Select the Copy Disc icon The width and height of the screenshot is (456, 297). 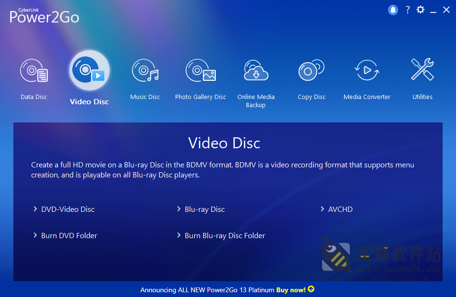pyautogui.click(x=311, y=70)
